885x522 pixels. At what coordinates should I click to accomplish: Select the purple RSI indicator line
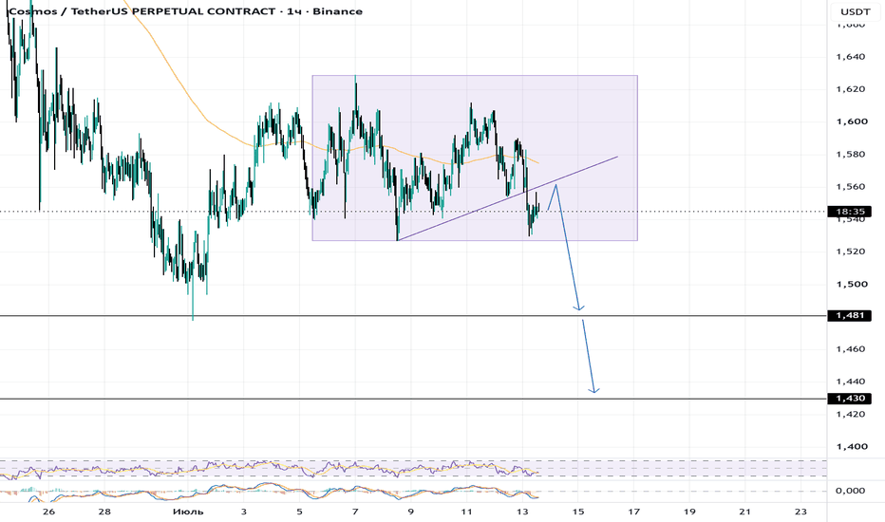click(x=271, y=468)
